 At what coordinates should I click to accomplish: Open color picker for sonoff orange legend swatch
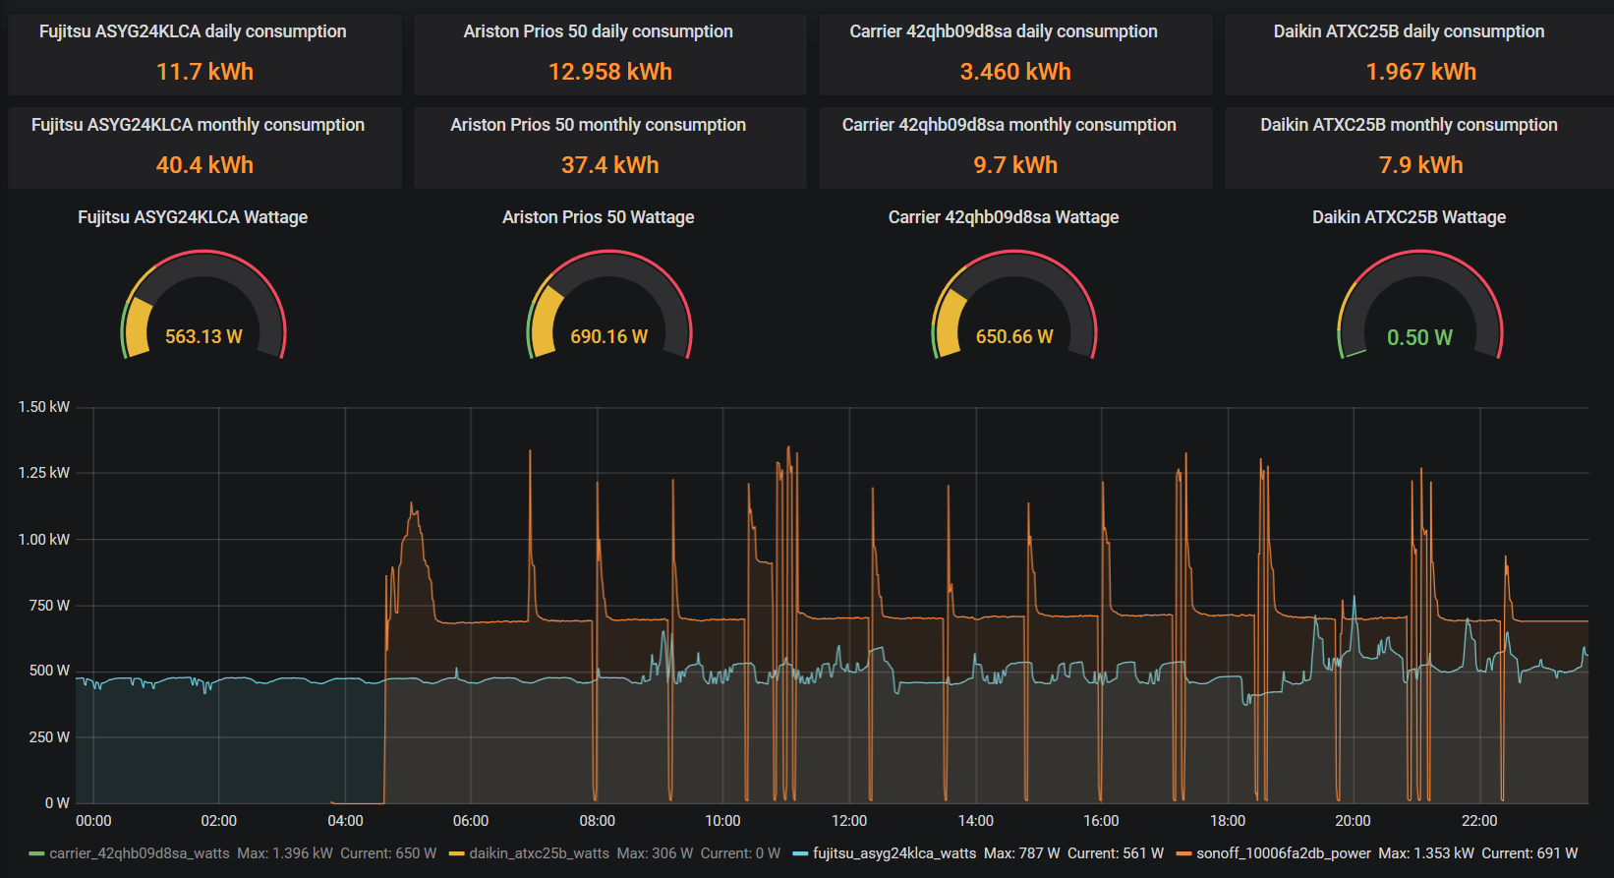click(1183, 853)
